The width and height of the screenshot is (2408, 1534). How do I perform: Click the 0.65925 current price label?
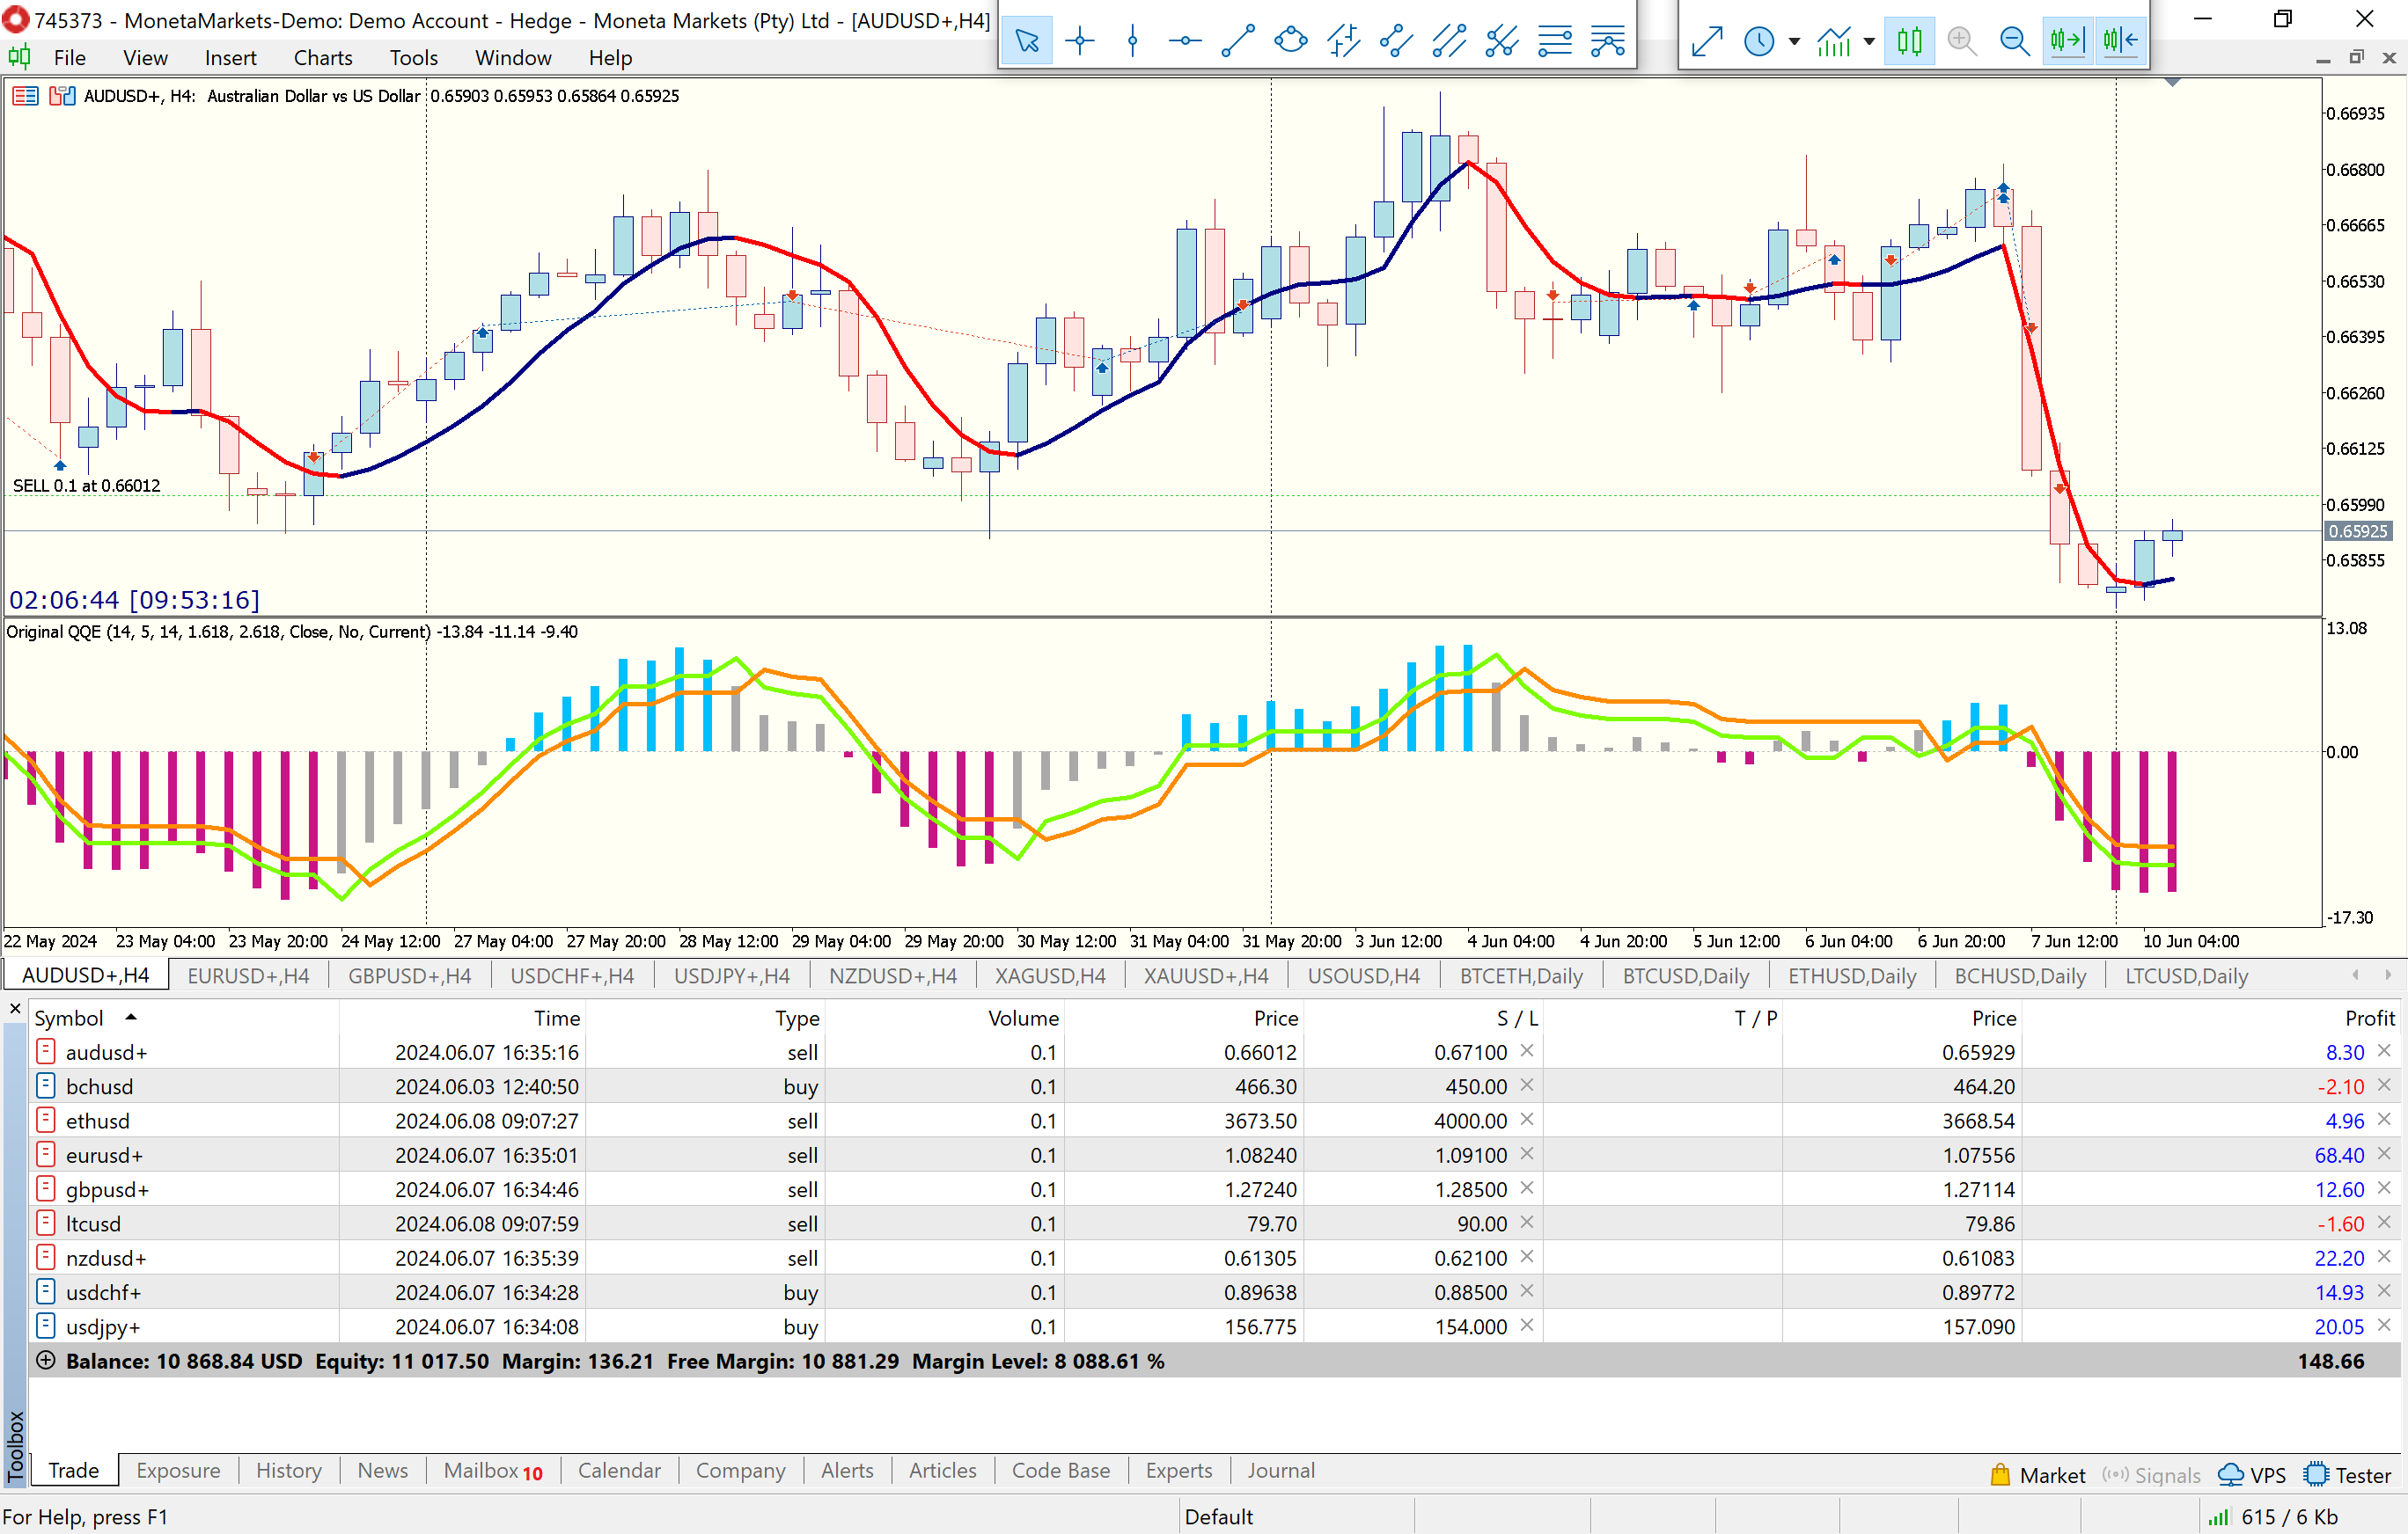pyautogui.click(x=2357, y=531)
